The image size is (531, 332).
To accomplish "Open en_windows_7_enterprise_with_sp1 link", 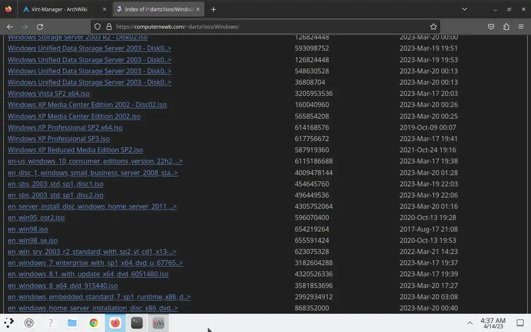I will coord(95,263).
